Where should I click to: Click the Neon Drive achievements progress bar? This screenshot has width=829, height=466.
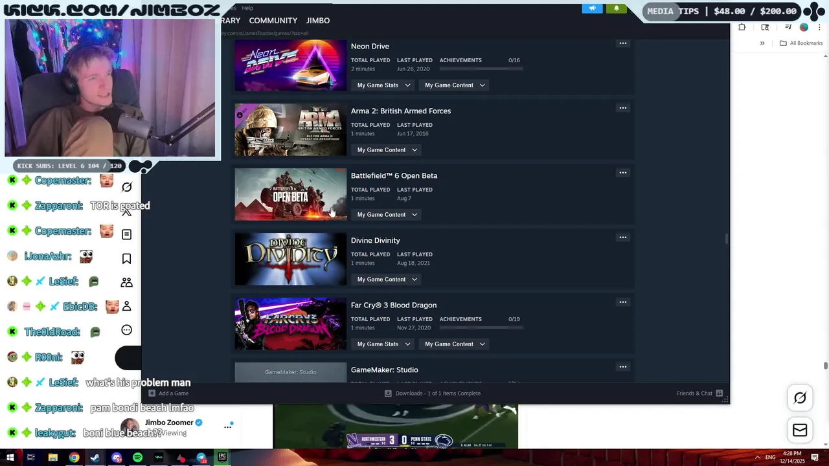(x=481, y=69)
